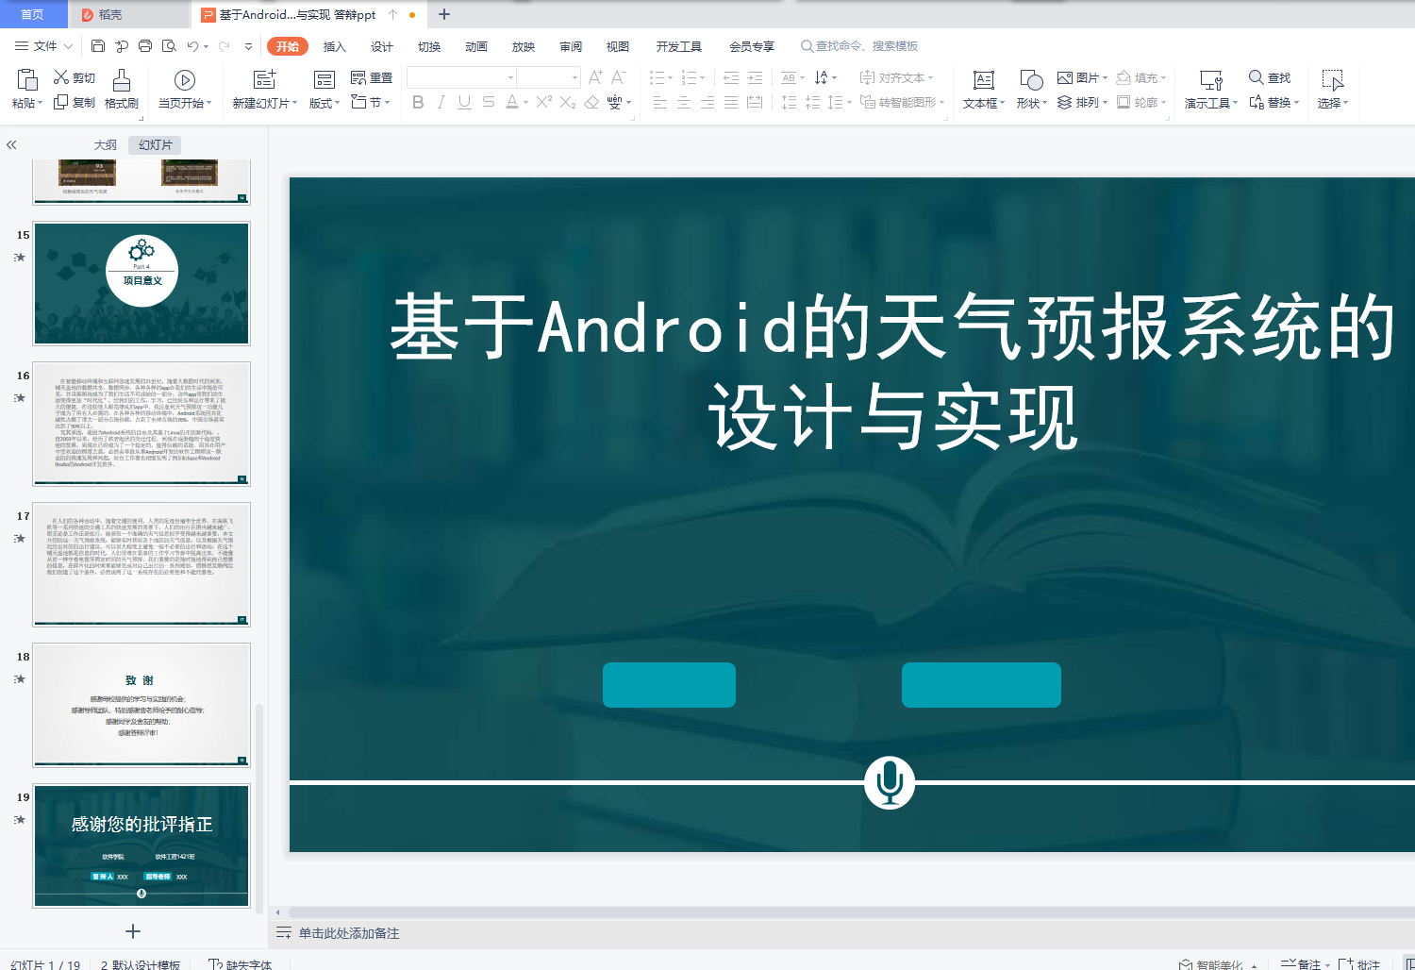Screen dimensions: 1415x970
Task: Click the redo arrow icon
Action: click(x=224, y=45)
